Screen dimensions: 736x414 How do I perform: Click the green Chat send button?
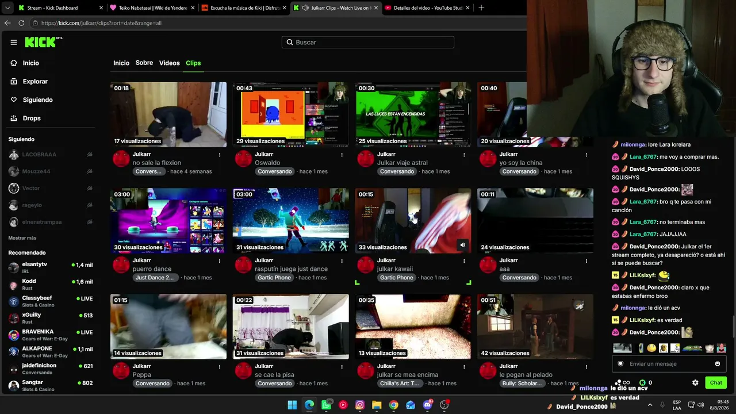pos(716,382)
